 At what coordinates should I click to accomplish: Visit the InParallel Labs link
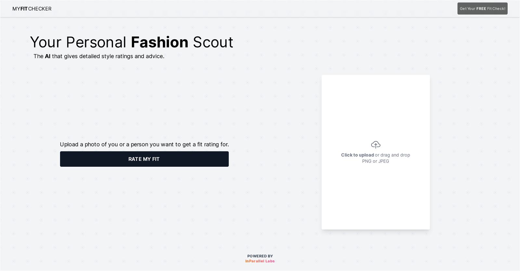(x=260, y=261)
